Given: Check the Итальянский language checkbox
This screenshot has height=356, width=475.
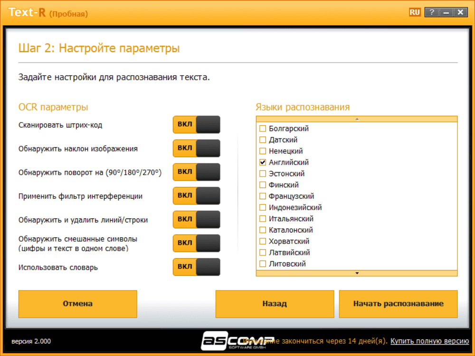Looking at the screenshot, I should click(263, 218).
